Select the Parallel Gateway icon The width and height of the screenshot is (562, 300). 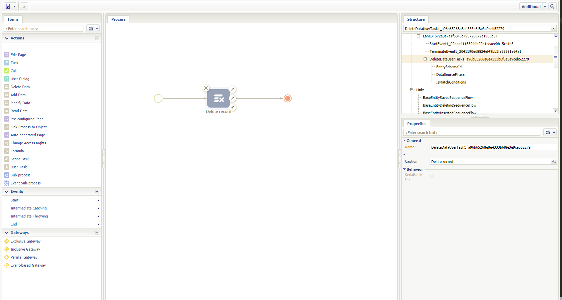[7, 257]
